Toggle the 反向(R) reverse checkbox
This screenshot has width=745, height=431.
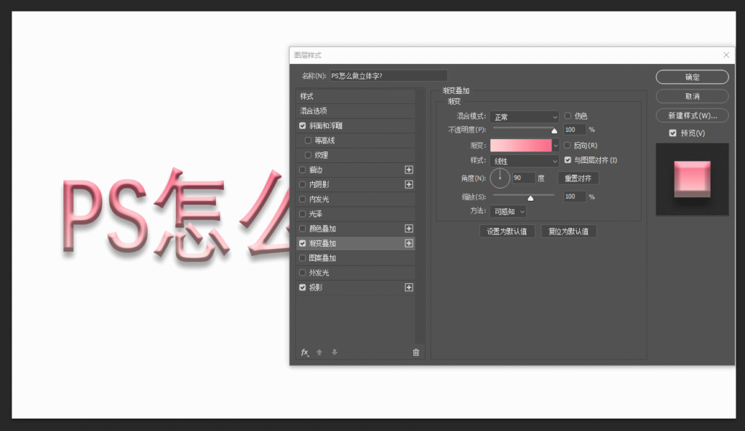point(567,145)
